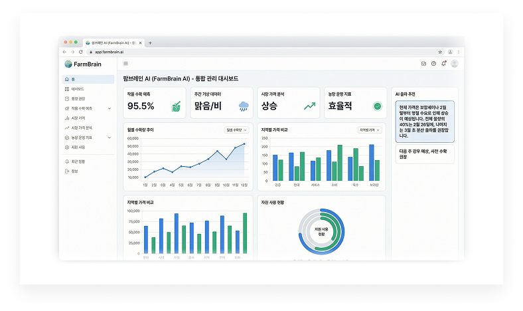Select the highlighted home item in sidebar
This screenshot has height=311, width=523.
coord(88,79)
